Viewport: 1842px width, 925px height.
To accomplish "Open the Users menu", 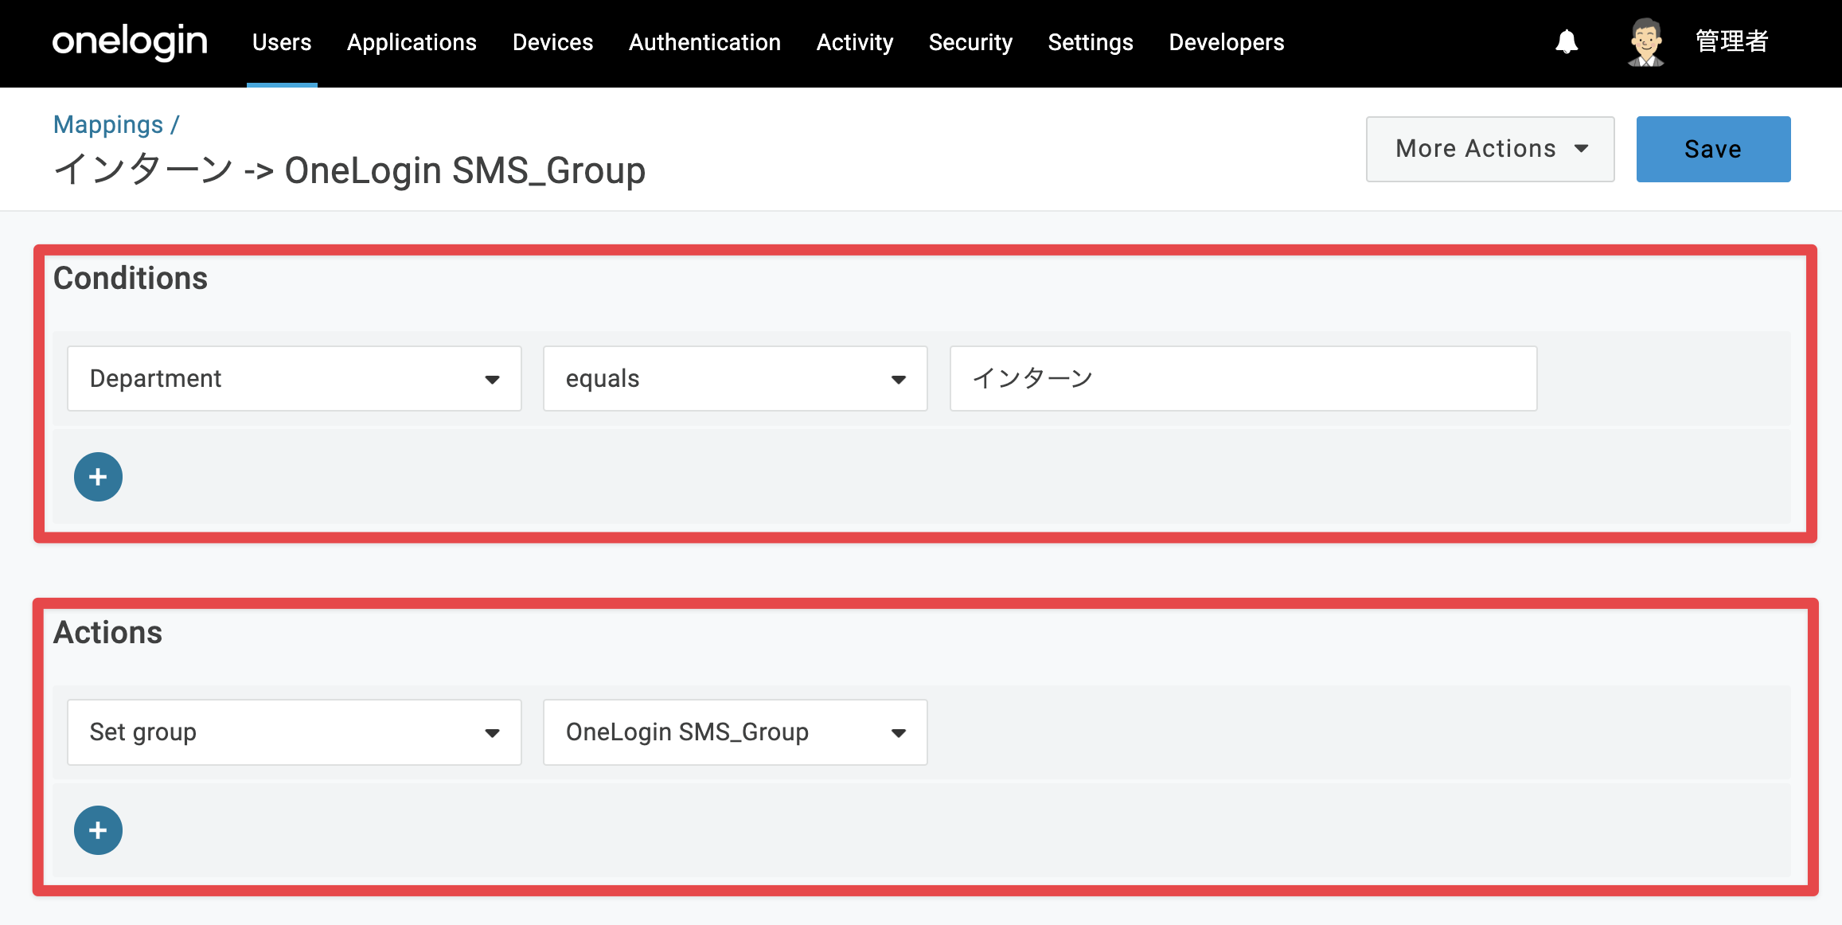I will 282,42.
